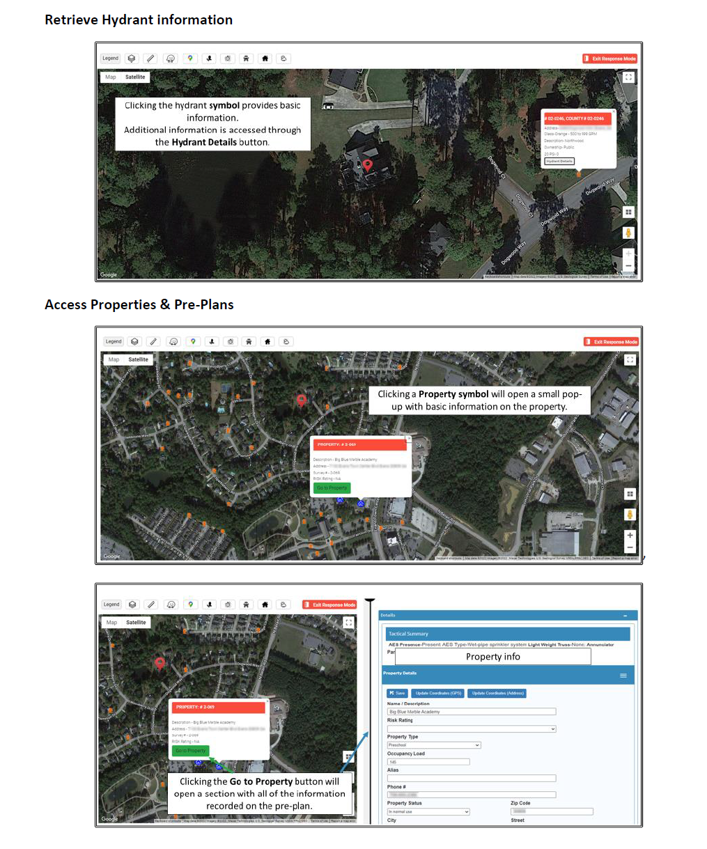The image size is (707, 849).
Task: Click the Zip Code input field
Action: click(x=552, y=812)
